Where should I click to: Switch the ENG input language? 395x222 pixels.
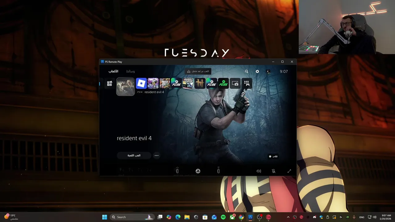point(362,217)
